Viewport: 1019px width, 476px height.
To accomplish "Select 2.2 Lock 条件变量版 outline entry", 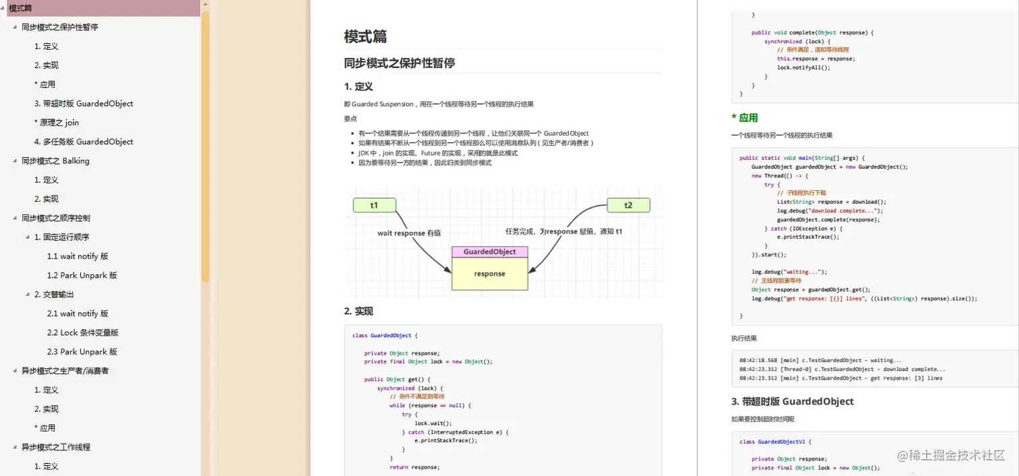I will click(x=83, y=332).
